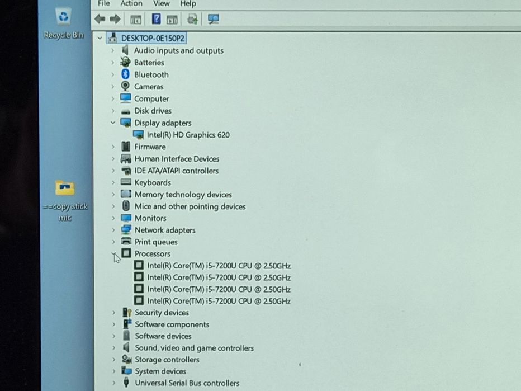Select the 'IDE ATA/ATAPI controllers' label
Screen dimensions: 521x391
(x=177, y=171)
